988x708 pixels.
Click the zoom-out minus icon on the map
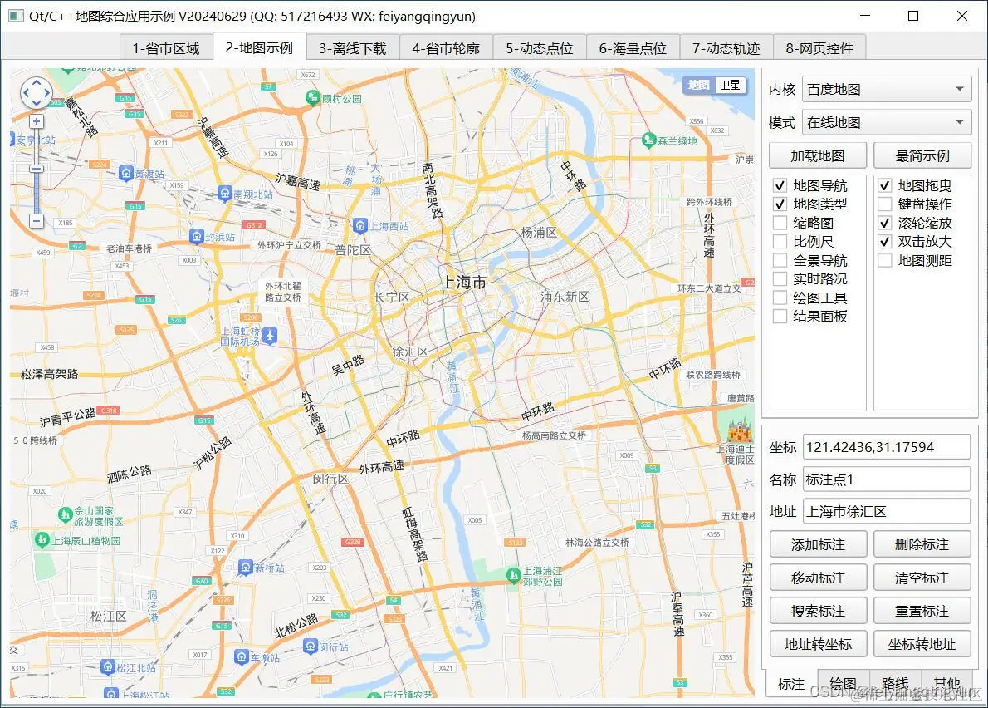[x=37, y=220]
